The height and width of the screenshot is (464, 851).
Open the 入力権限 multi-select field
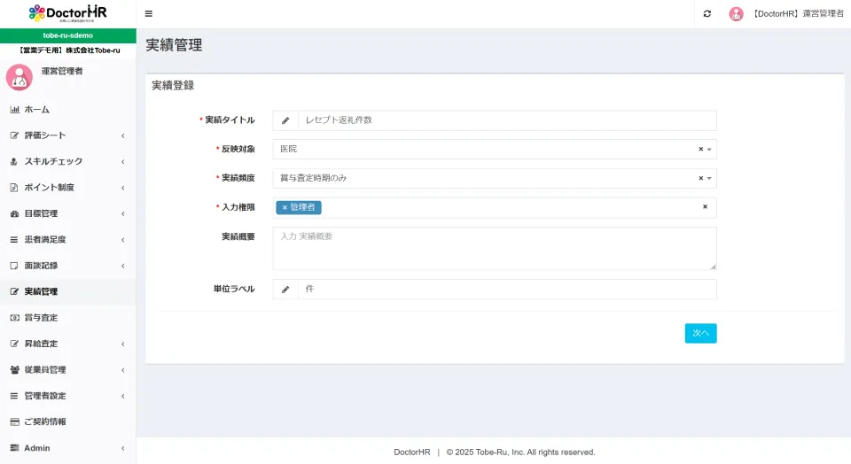495,207
